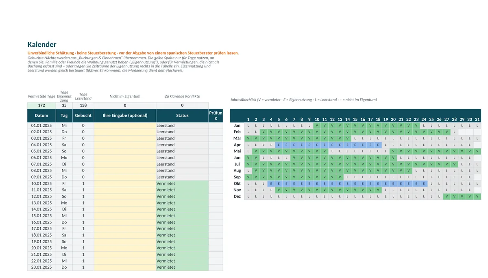The height and width of the screenshot is (278, 488).
Task: Click the Okt row label in year overview
Action: (237, 183)
